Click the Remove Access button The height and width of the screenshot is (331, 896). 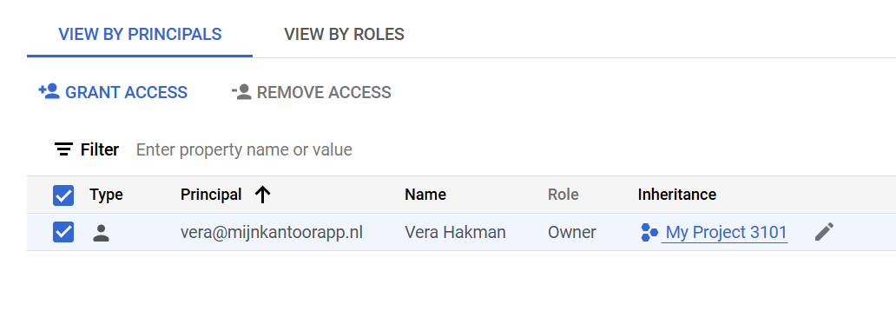312,92
